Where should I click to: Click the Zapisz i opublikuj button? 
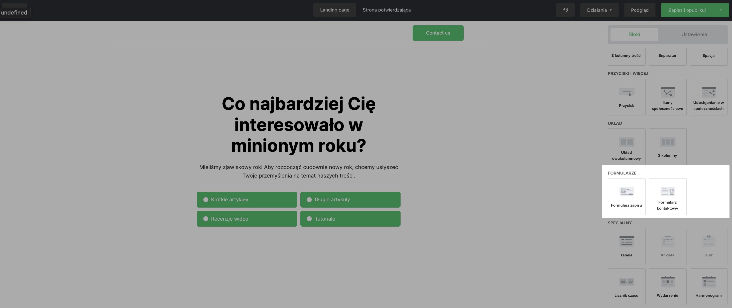[x=687, y=10]
